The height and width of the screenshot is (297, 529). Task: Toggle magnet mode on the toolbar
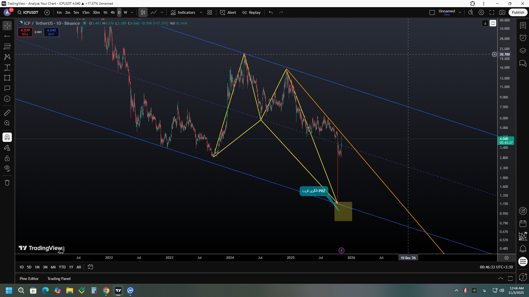coord(7,137)
